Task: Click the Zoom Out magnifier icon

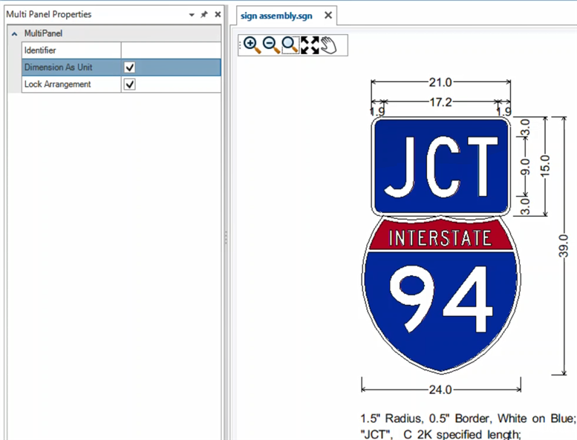Action: point(271,45)
